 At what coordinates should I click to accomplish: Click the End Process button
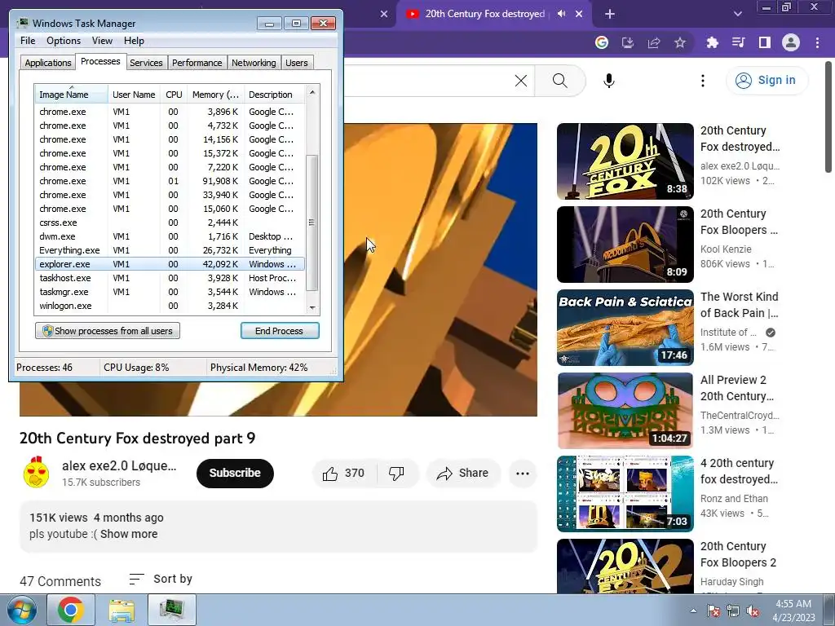click(x=280, y=331)
